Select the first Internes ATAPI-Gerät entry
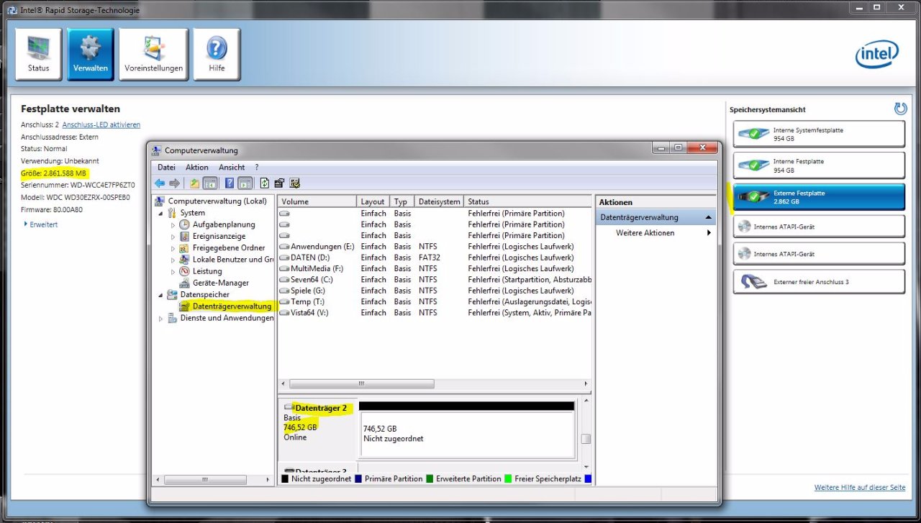Screen dimensions: 921x523 (x=819, y=227)
